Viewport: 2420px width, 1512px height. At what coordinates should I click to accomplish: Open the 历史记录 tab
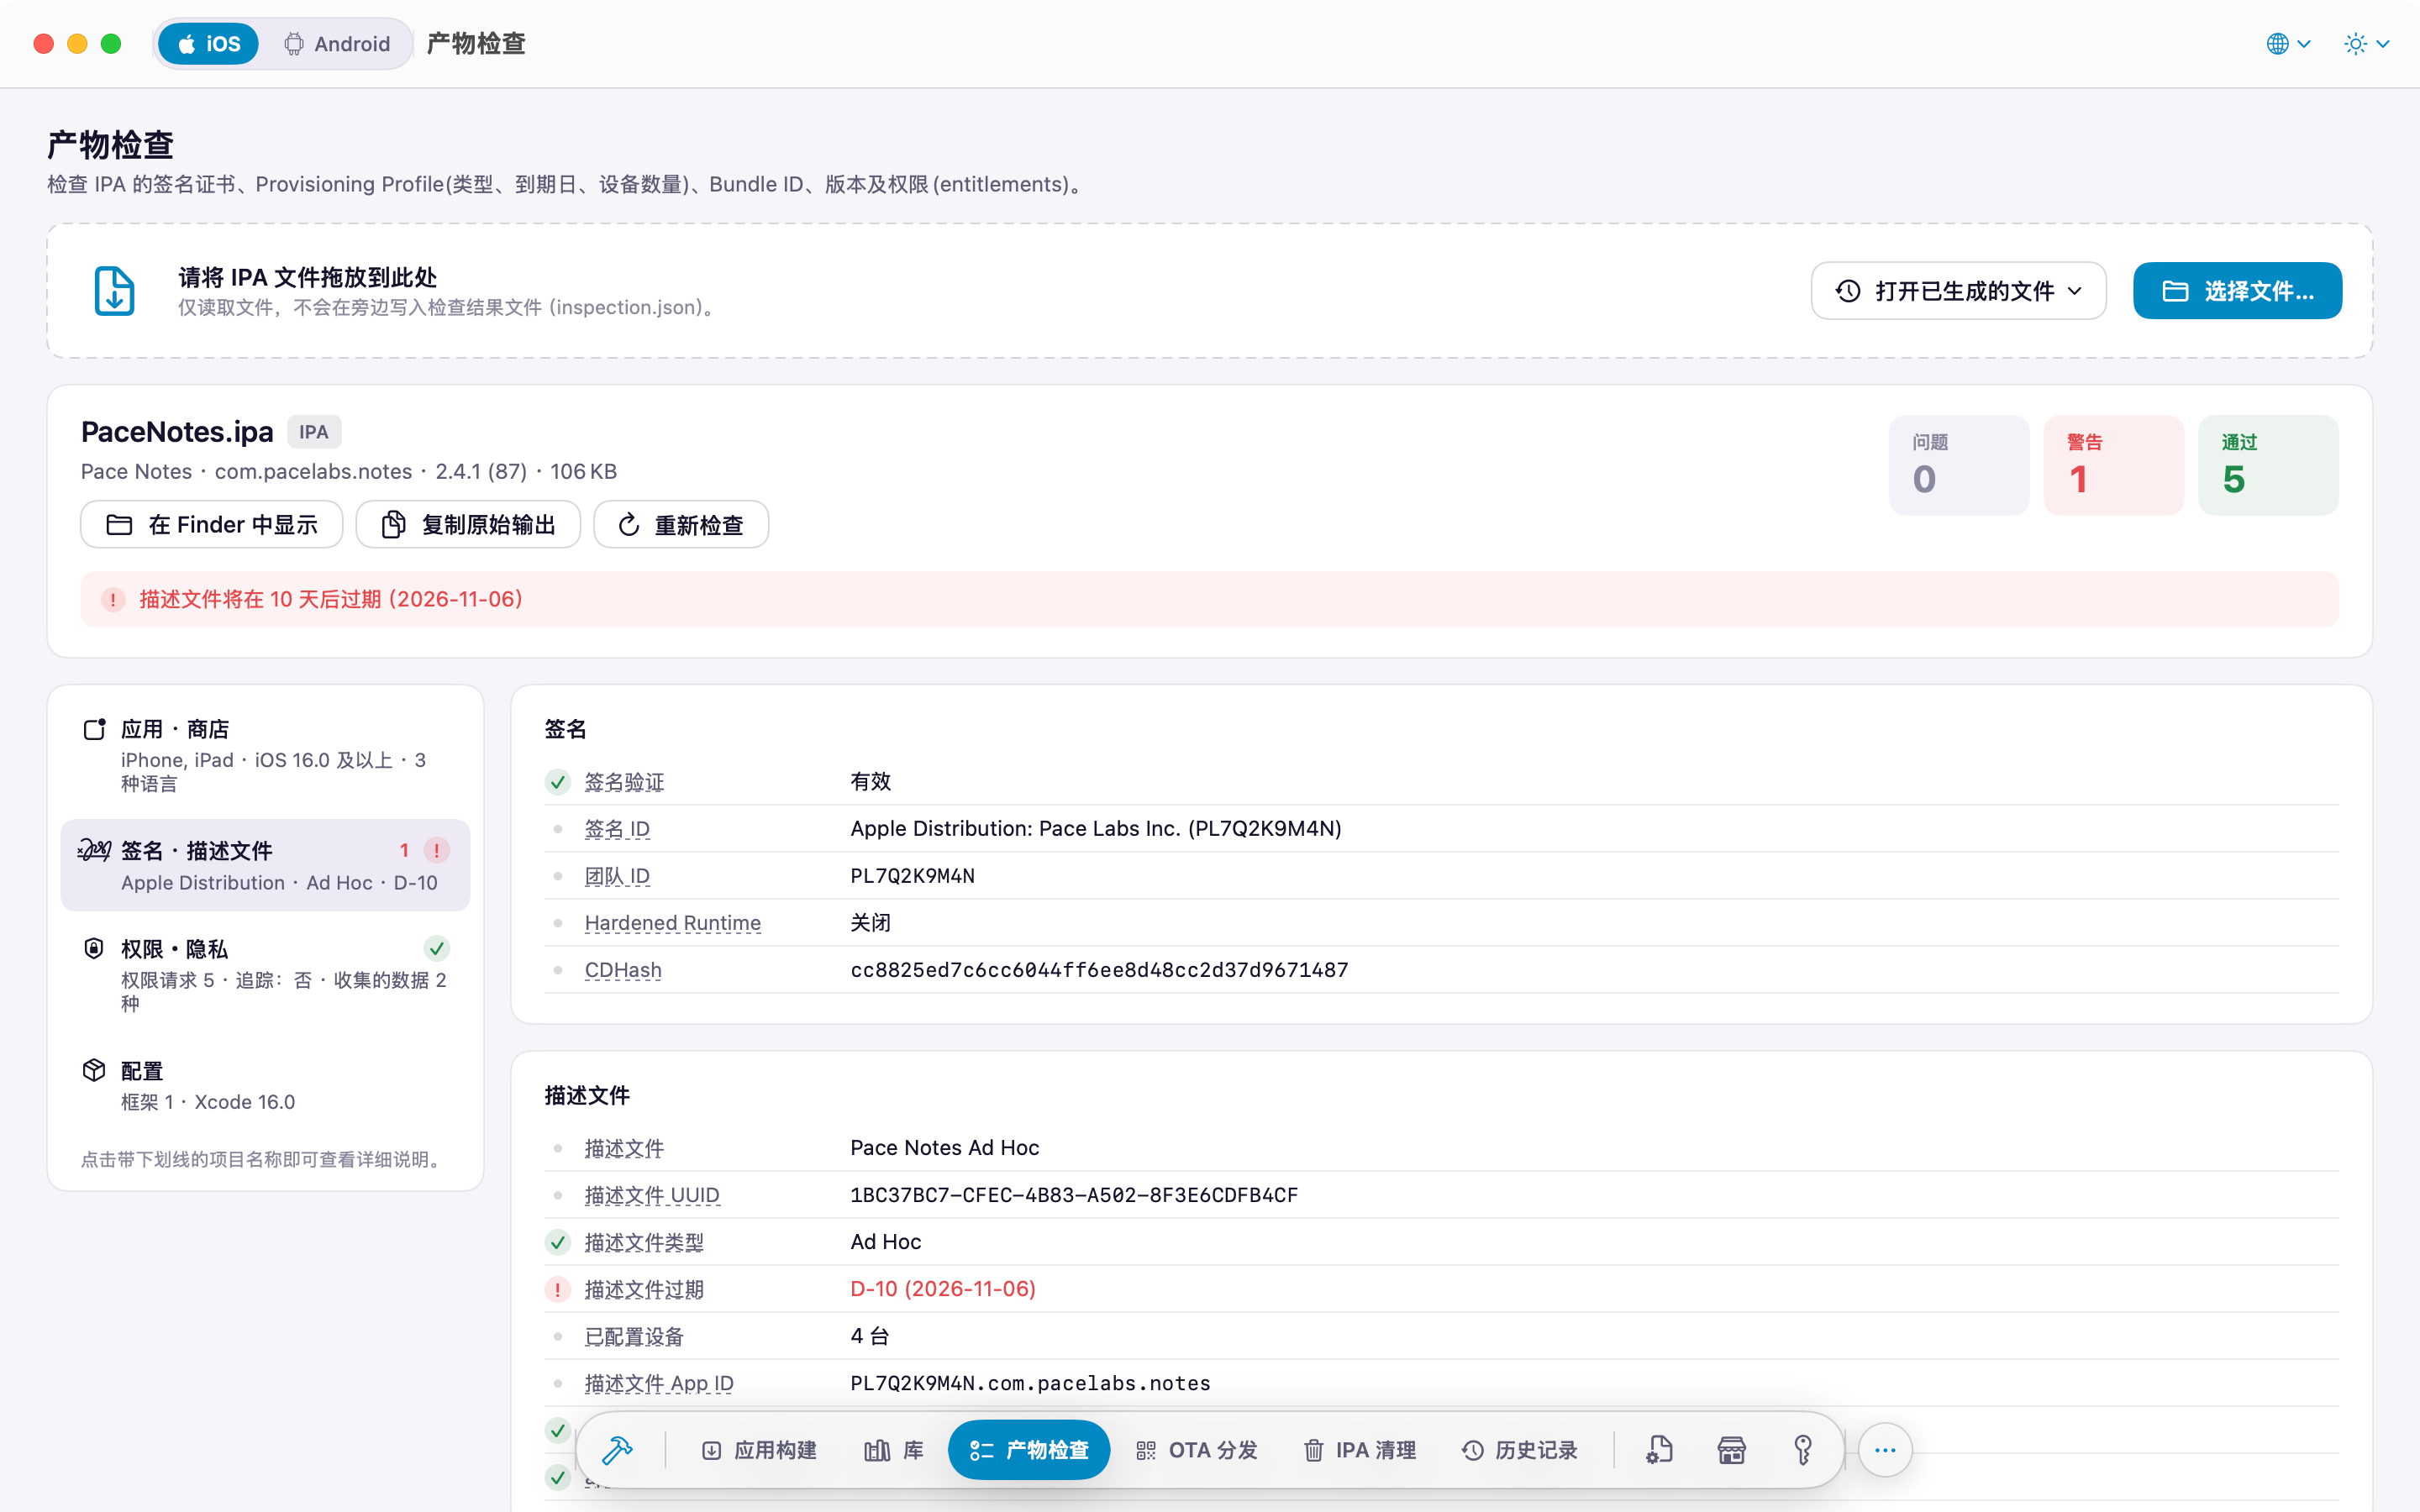1519,1449
